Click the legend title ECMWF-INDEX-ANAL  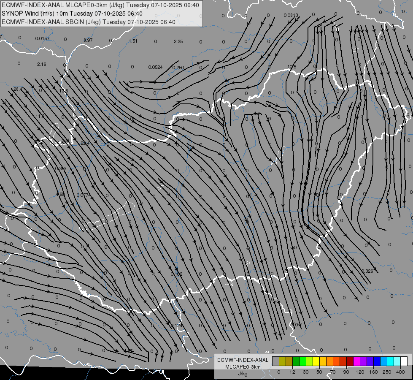[x=243, y=360]
